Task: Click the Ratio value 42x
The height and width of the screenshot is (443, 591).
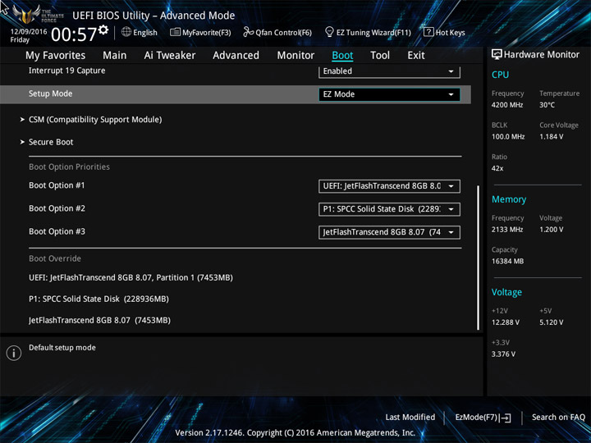Action: tap(497, 168)
